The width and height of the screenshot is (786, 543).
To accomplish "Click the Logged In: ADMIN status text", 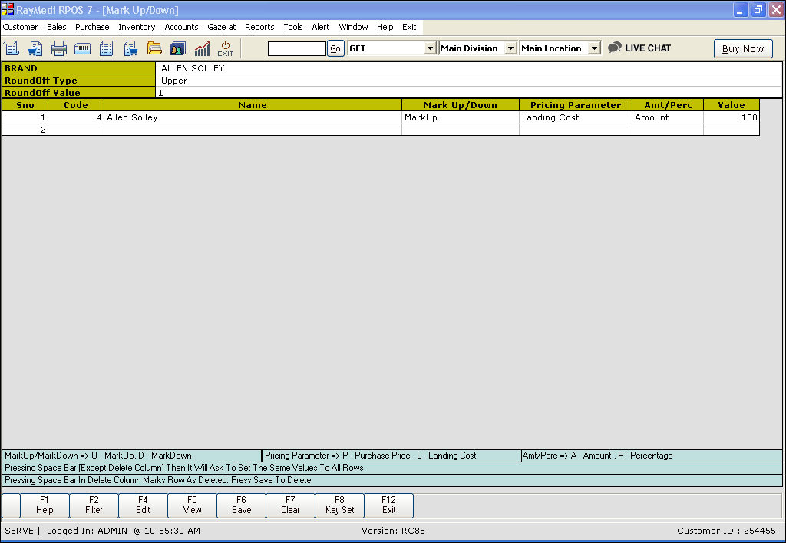I will 87,531.
